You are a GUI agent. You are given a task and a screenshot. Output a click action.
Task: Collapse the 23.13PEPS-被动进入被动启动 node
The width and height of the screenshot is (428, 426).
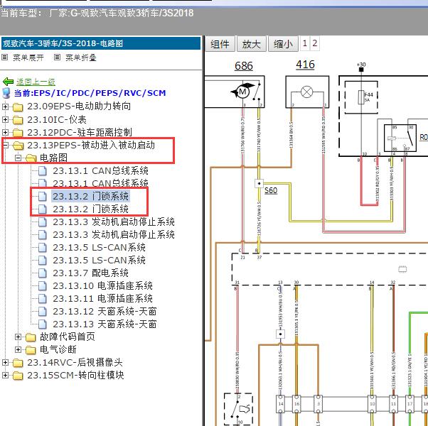point(5,146)
